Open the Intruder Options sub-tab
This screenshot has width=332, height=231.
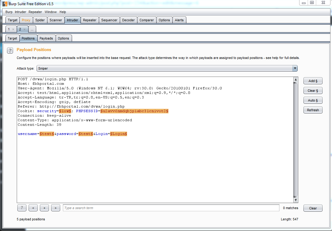pyautogui.click(x=63, y=38)
